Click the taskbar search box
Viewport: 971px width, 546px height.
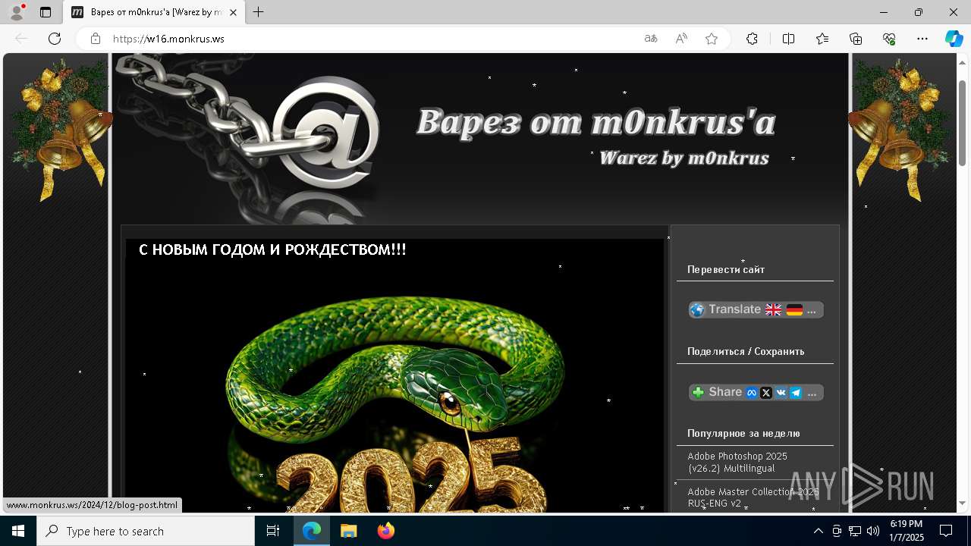[x=146, y=531]
